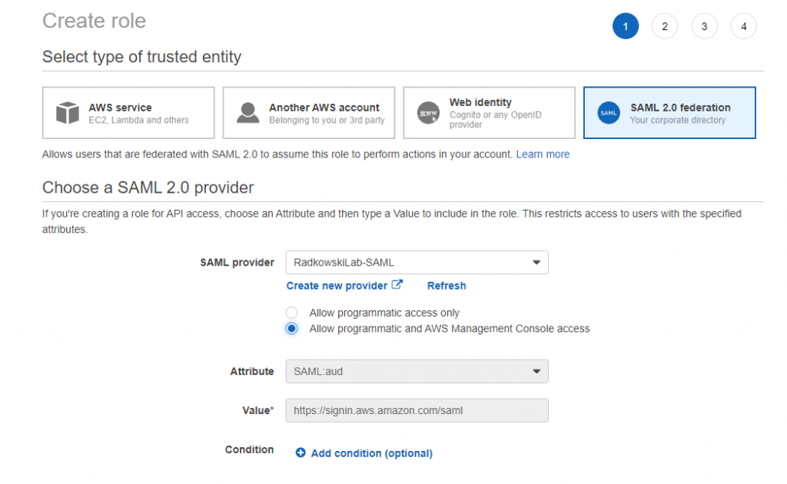The height and width of the screenshot is (484, 787).
Task: Open the Attribute SAML:aud dropdown
Action: tap(417, 371)
